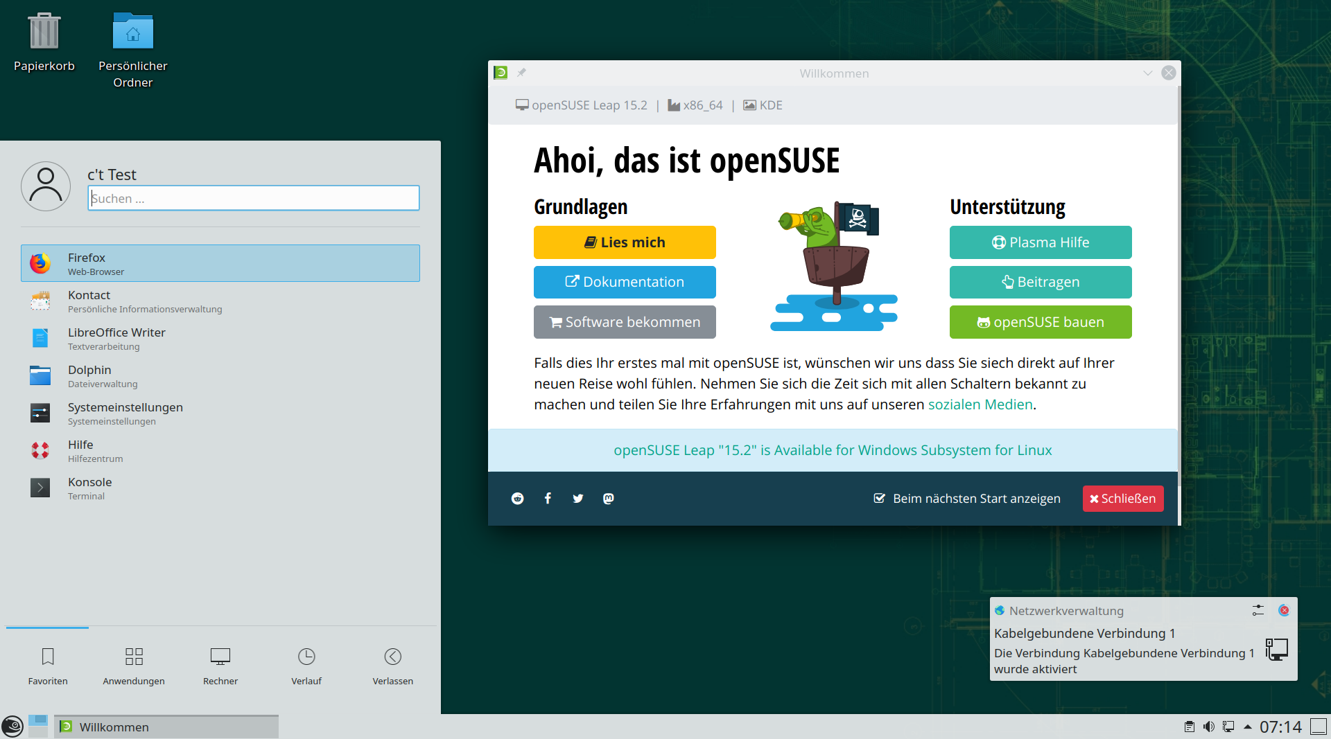This screenshot has height=739, width=1331.
Task: Click the pin icon in Willkommen titlebar
Action: pos(521,73)
